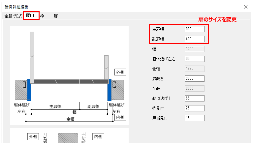Screen dimensions: 253x143
Task: Select the 開口 tab
Action: (x=31, y=15)
